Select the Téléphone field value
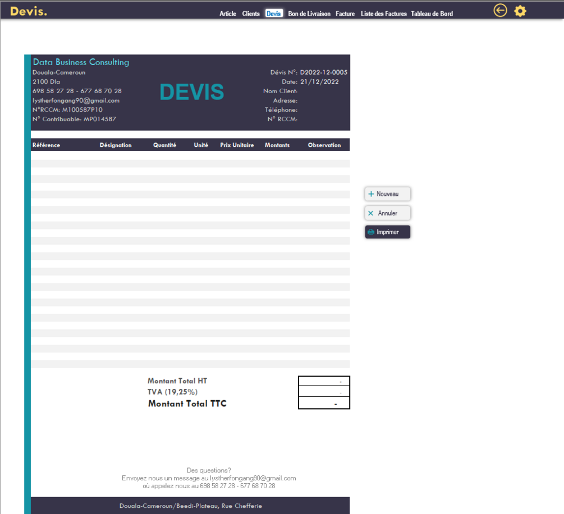The width and height of the screenshot is (564, 514). [x=324, y=110]
